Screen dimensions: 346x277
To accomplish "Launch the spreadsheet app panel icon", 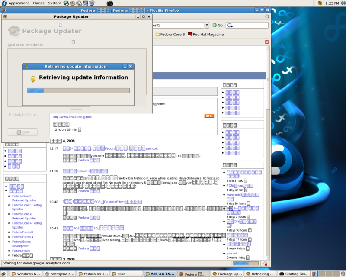I will pyautogui.click(x=92, y=3).
